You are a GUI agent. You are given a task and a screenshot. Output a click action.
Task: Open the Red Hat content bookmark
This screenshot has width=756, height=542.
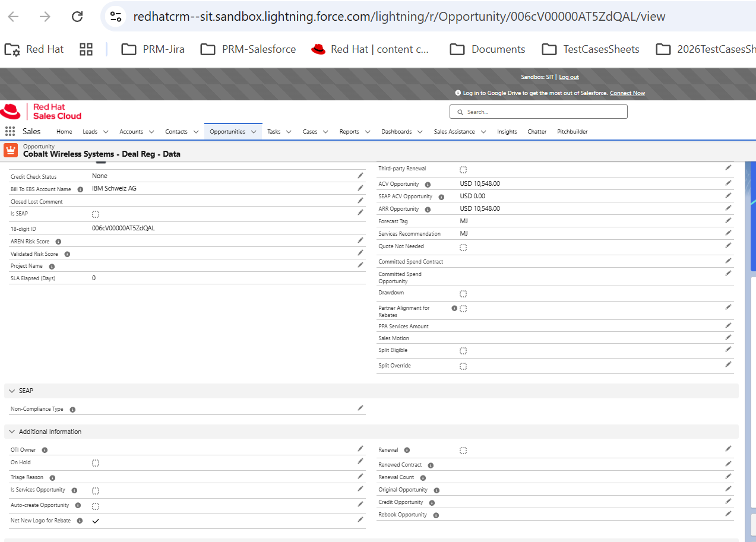tap(369, 49)
